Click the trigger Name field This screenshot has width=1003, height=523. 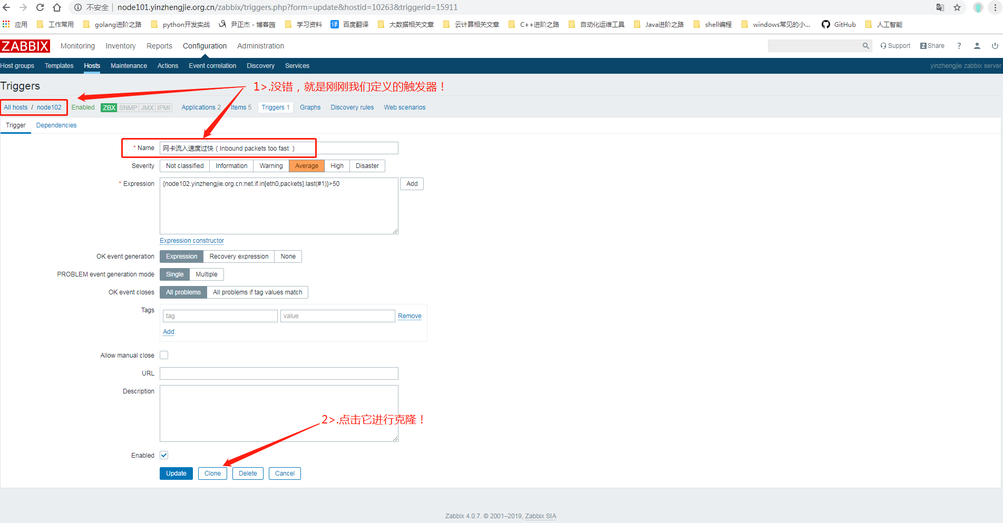pos(279,148)
